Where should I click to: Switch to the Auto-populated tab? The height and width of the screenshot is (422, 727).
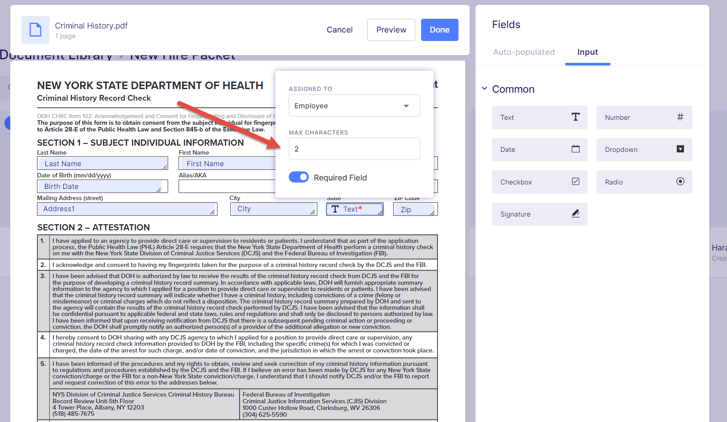coord(523,52)
